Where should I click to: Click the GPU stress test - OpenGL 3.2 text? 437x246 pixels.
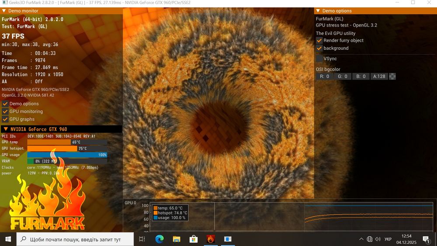(347, 25)
